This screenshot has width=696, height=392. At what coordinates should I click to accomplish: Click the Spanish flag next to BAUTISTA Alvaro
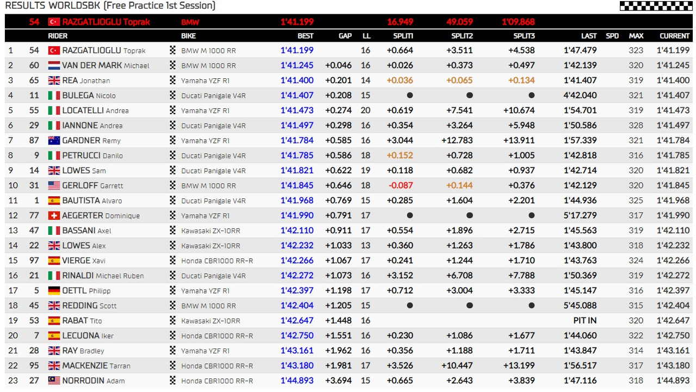54,201
